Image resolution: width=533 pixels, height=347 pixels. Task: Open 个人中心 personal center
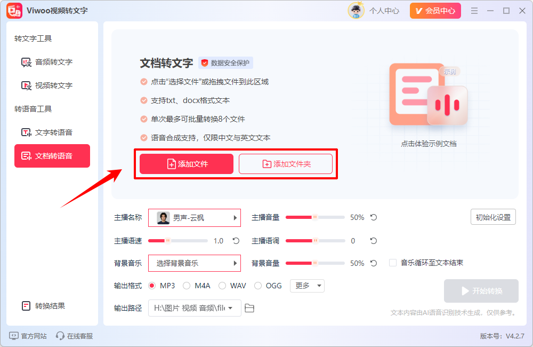(x=384, y=11)
